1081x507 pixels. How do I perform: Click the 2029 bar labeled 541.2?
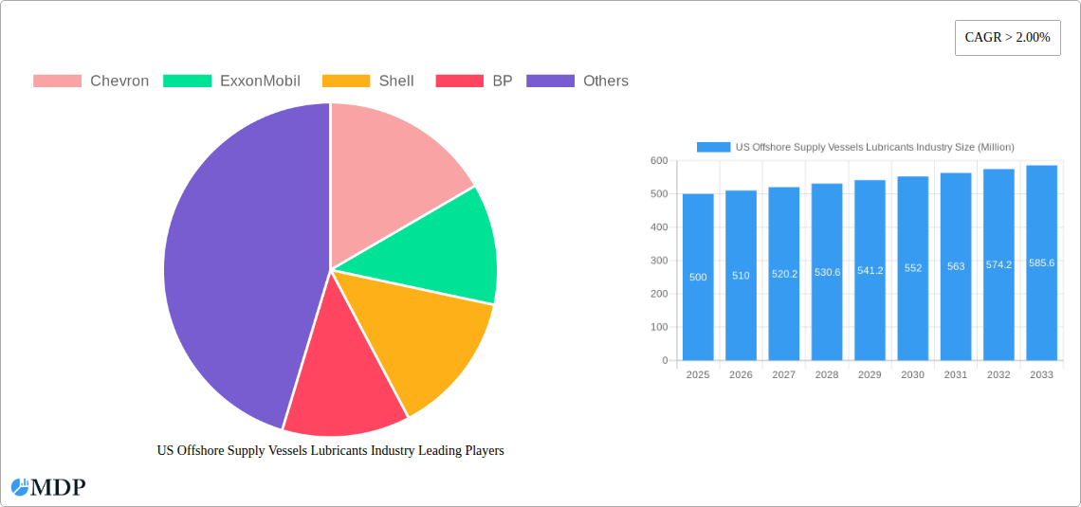coord(870,270)
